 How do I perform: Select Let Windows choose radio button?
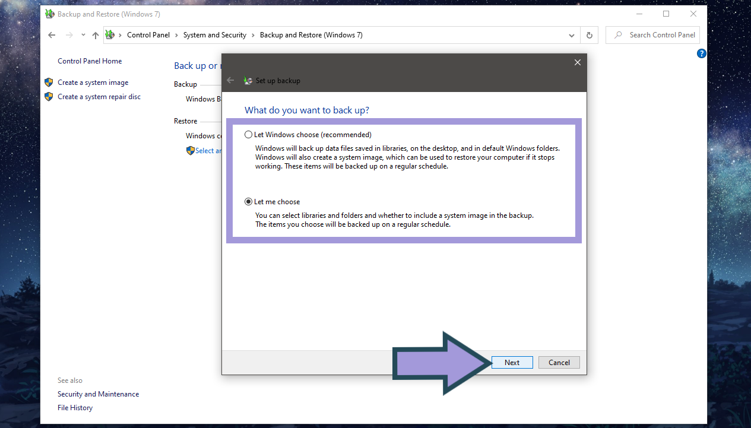[248, 135]
